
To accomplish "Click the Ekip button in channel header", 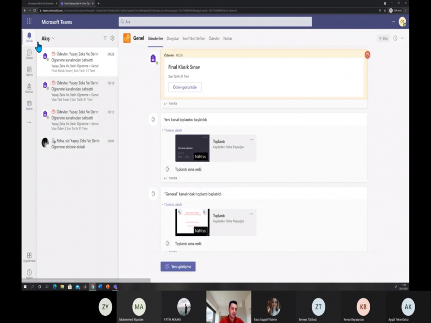I will pos(384,38).
